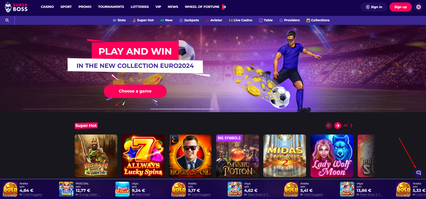The image size is (426, 199).
Task: Show previous Super Hot games arrow
Action: point(329,125)
